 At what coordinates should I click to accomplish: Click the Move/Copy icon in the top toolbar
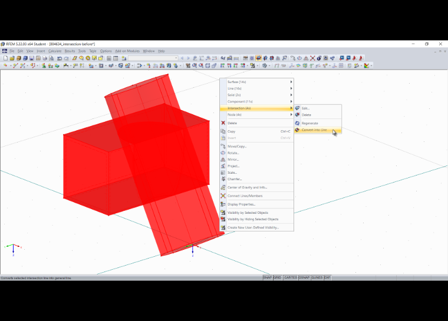pyautogui.click(x=293, y=58)
